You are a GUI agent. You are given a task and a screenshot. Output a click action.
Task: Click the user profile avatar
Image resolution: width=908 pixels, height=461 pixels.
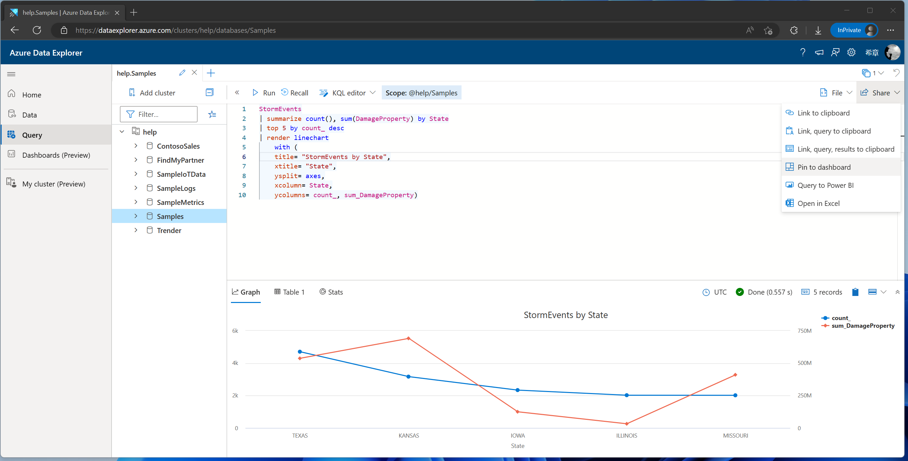pyautogui.click(x=892, y=53)
